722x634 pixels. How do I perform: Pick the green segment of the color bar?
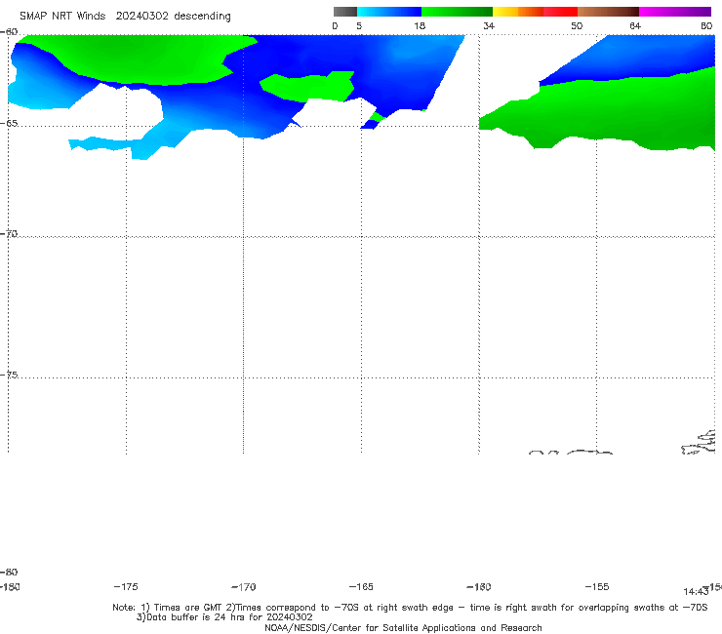pyautogui.click(x=457, y=12)
